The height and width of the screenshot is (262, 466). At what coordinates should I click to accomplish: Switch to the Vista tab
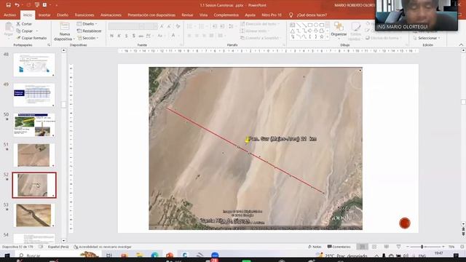[204, 15]
